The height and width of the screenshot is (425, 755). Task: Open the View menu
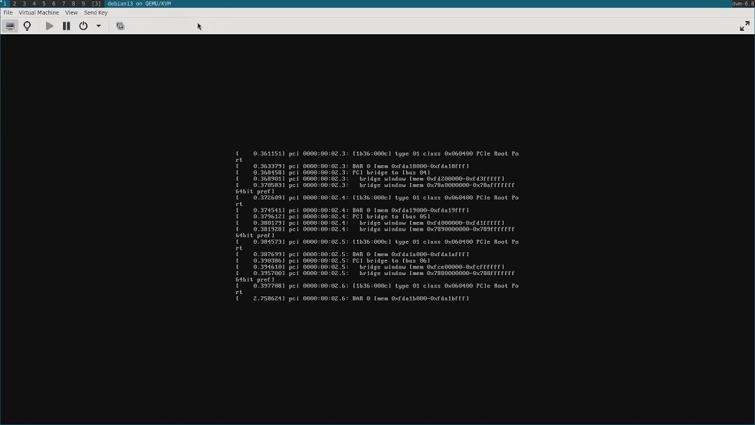[71, 12]
